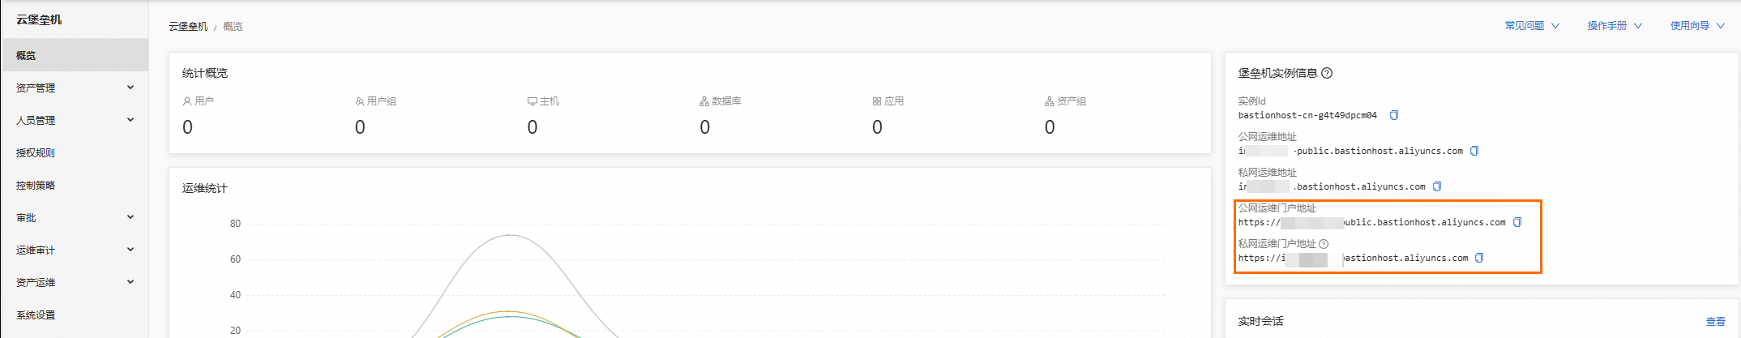Click help icon beside 私网运维门户地址
The image size is (1741, 338).
click(1324, 244)
